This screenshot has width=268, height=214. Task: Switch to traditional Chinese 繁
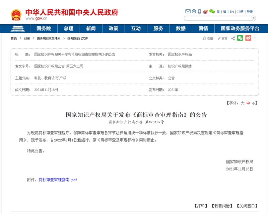click(x=225, y=12)
